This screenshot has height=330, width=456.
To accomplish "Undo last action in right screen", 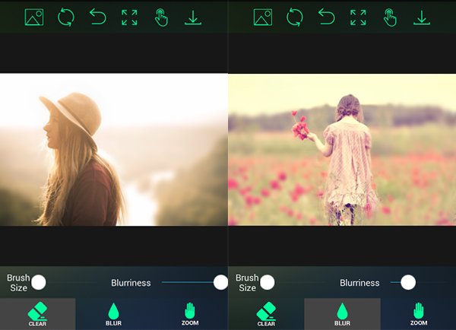I will pyautogui.click(x=327, y=17).
